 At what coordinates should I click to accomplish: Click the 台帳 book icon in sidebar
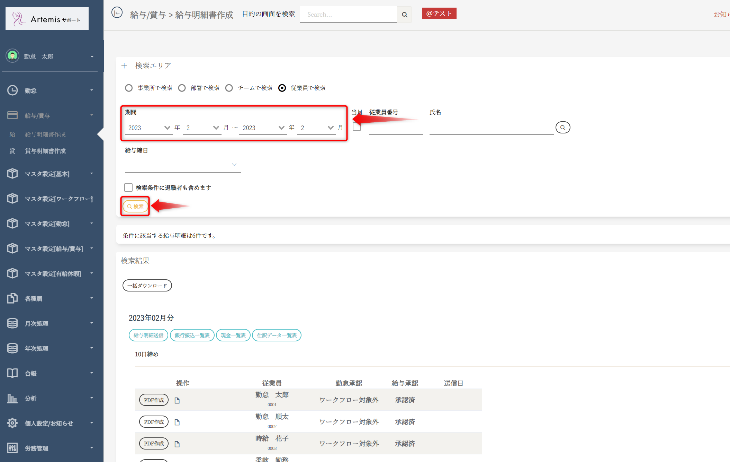click(12, 373)
